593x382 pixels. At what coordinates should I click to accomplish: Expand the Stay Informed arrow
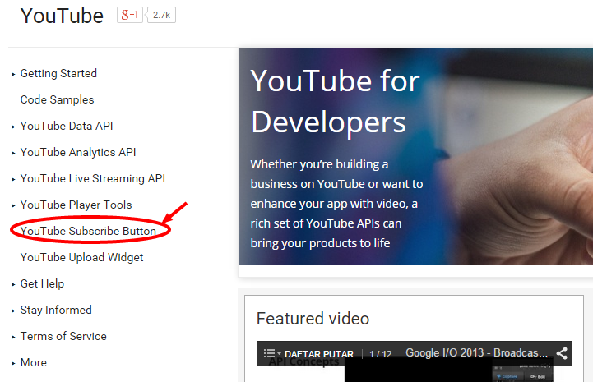[13, 311]
